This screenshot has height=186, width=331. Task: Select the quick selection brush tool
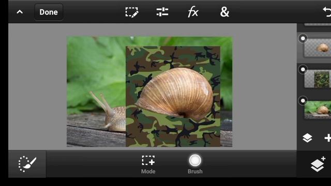click(x=27, y=164)
